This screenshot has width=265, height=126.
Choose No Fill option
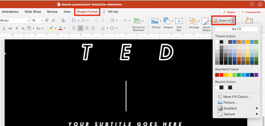click(x=237, y=29)
